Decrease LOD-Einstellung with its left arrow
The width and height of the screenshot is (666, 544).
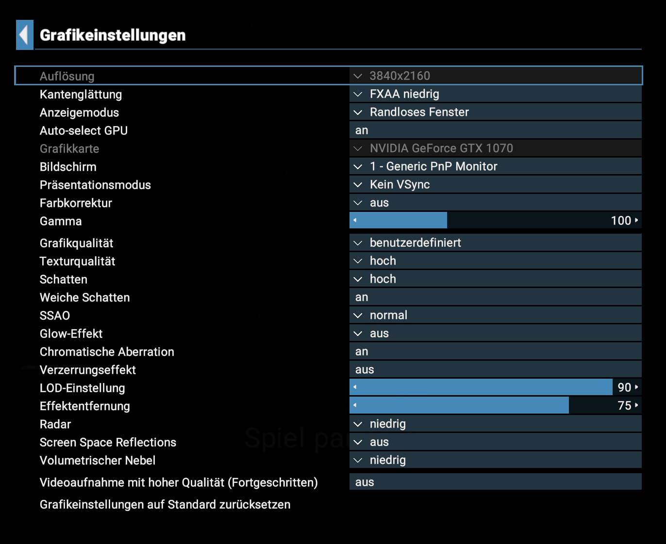pyautogui.click(x=355, y=387)
